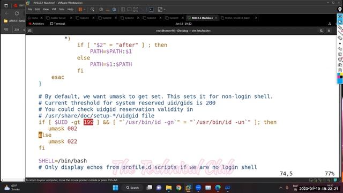
Task: Click the trash bin annotation icon
Action: [340, 54]
